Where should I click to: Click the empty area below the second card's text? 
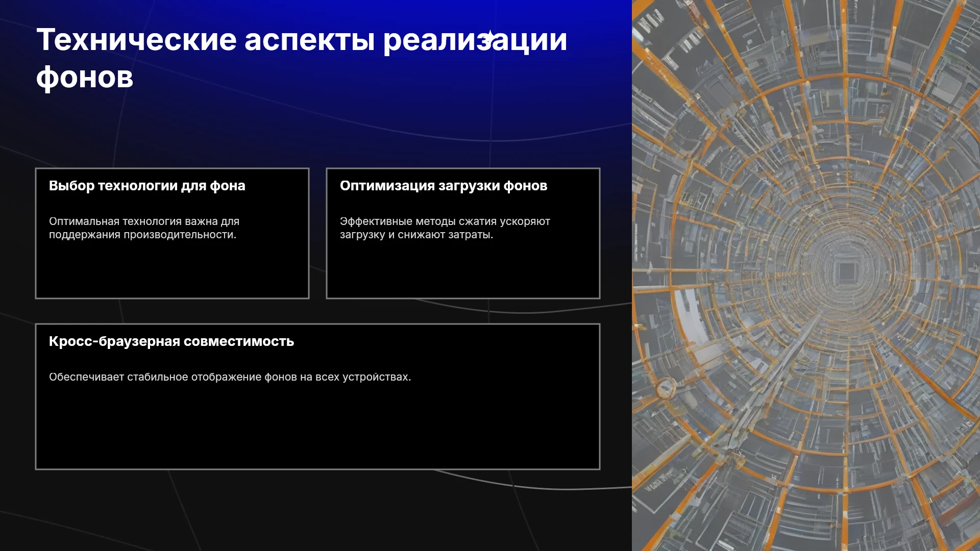click(x=463, y=270)
